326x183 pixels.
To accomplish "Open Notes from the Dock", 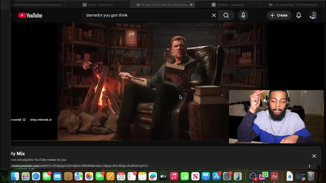I will click(x=142, y=176).
